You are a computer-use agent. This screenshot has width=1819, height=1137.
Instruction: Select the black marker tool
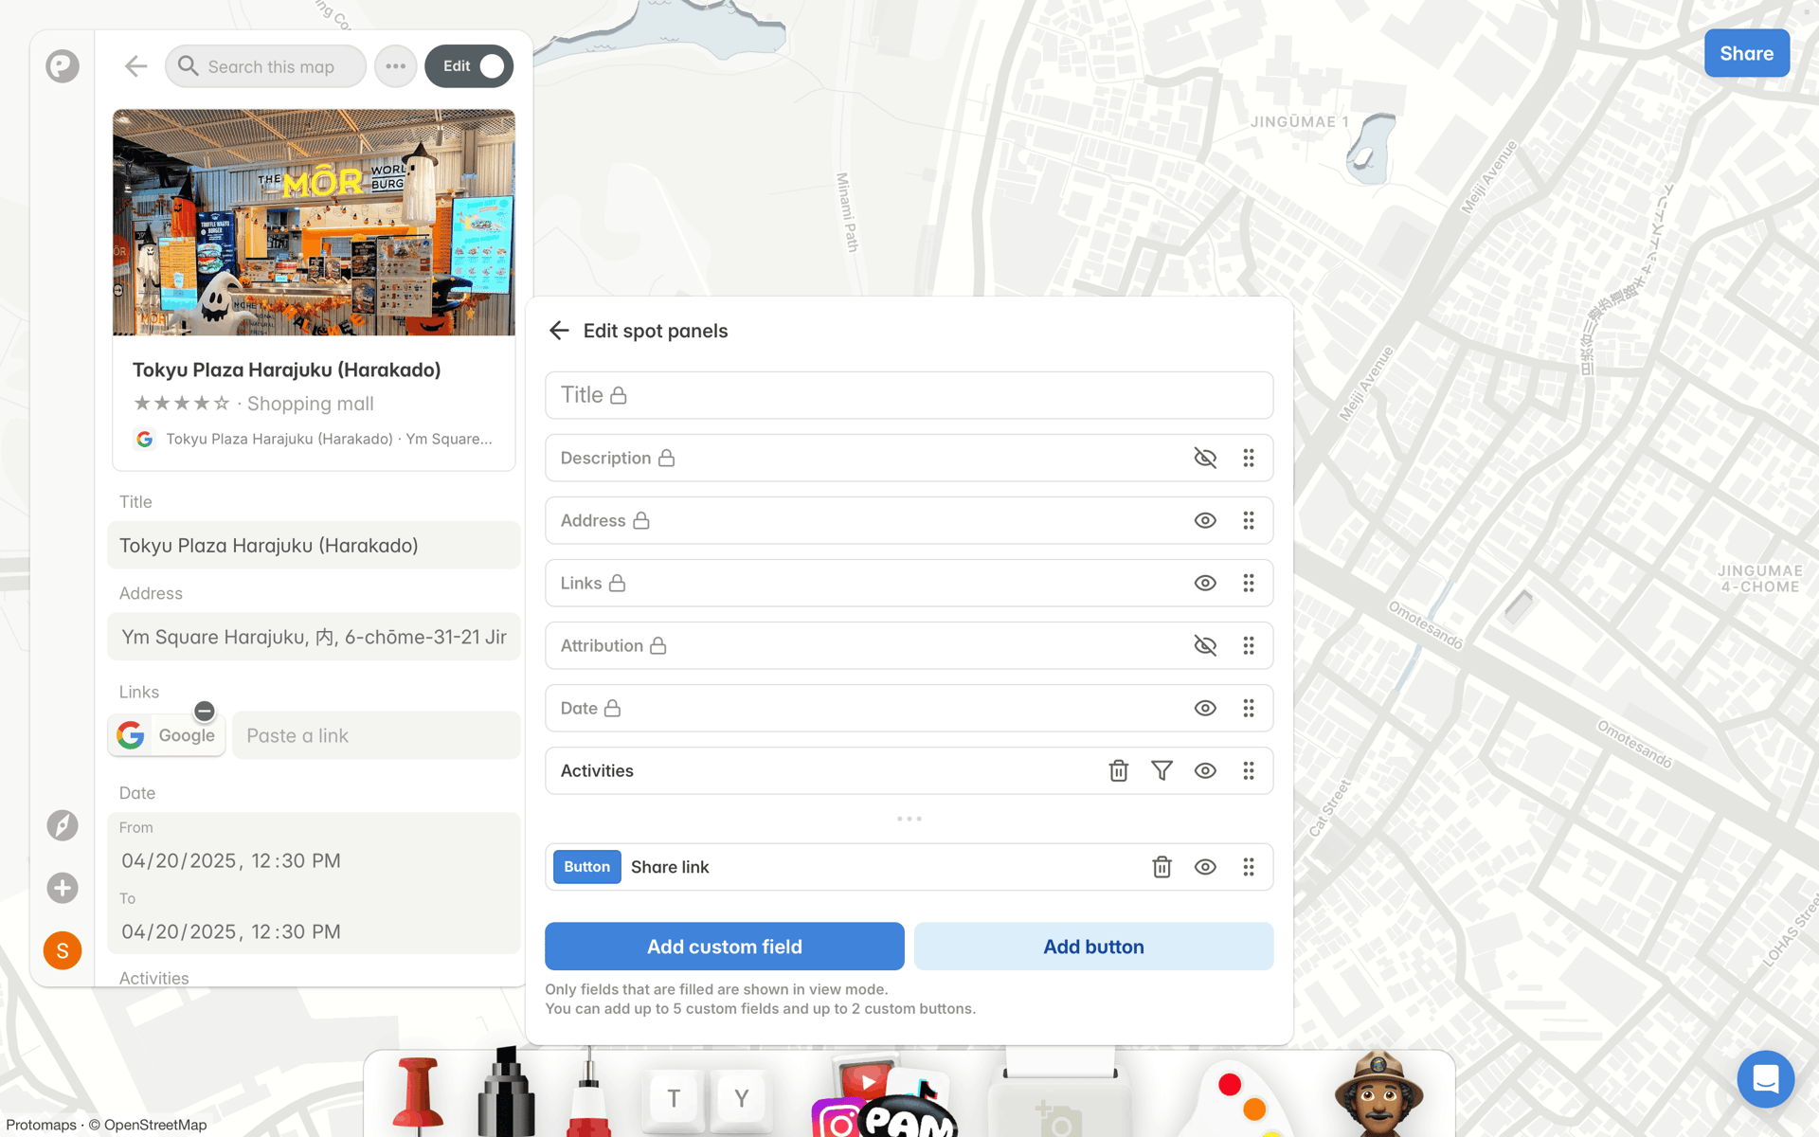(x=506, y=1092)
